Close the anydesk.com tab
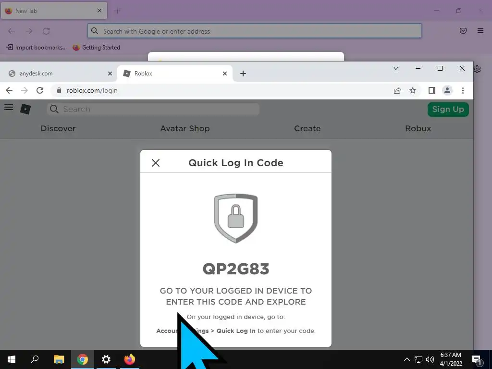Viewport: 492px width, 369px height. 110,74
